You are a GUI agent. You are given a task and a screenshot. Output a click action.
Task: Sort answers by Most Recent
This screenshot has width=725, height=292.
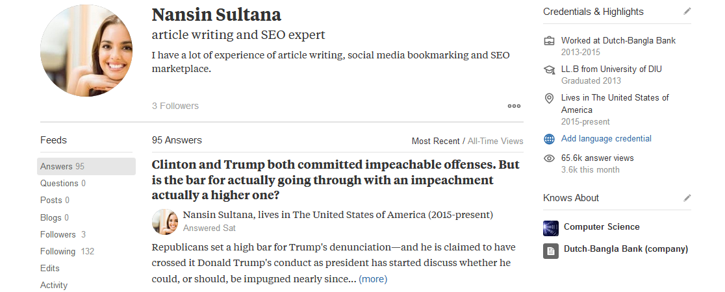tap(435, 141)
